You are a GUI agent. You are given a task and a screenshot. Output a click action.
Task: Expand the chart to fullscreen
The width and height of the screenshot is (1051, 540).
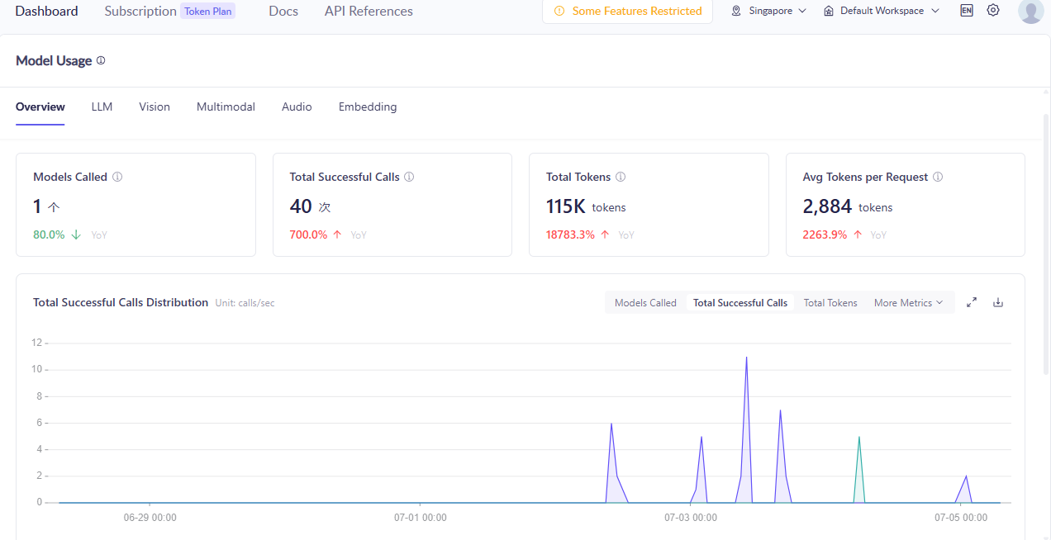[972, 302]
